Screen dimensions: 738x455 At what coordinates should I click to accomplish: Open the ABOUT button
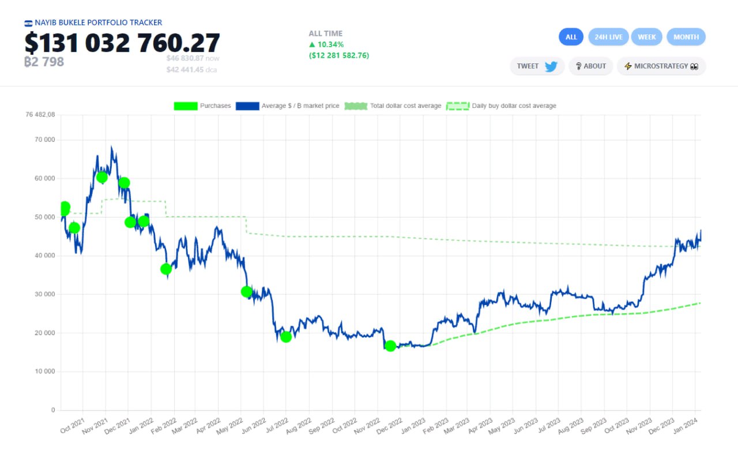[x=590, y=66]
